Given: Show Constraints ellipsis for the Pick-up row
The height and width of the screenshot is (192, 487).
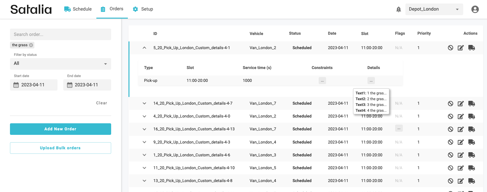Looking at the screenshot, I should 322,81.
